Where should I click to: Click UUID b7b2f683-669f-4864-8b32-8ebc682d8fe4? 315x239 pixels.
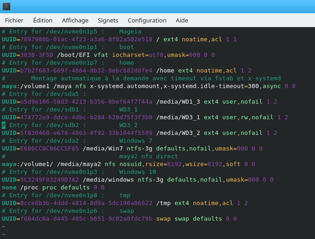[86, 71]
